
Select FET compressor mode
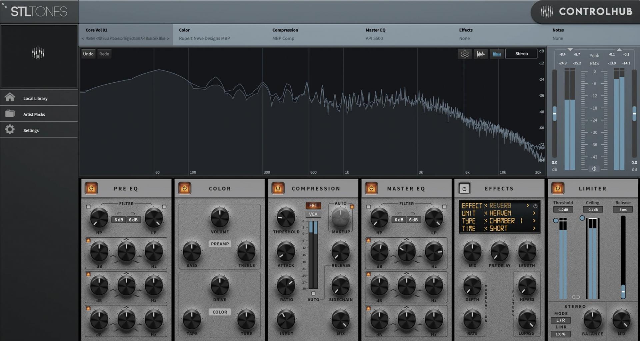pyautogui.click(x=313, y=206)
